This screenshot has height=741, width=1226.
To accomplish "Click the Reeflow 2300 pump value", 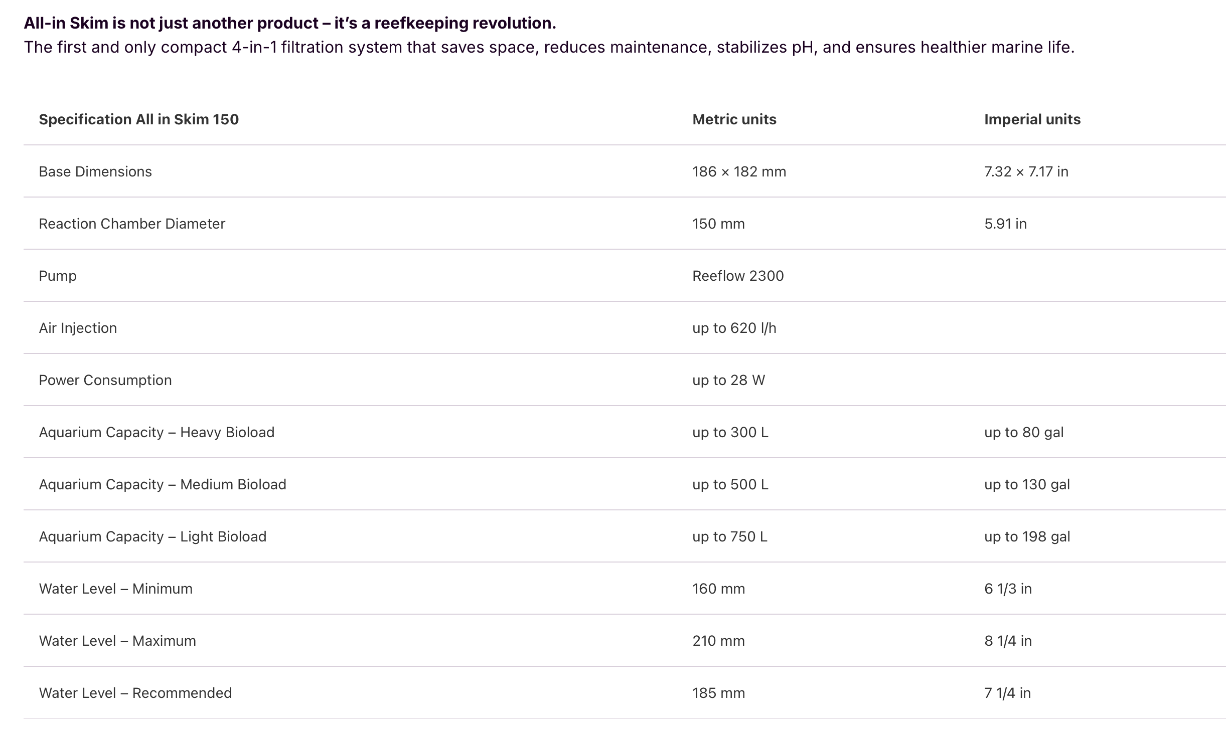I will 738,276.
